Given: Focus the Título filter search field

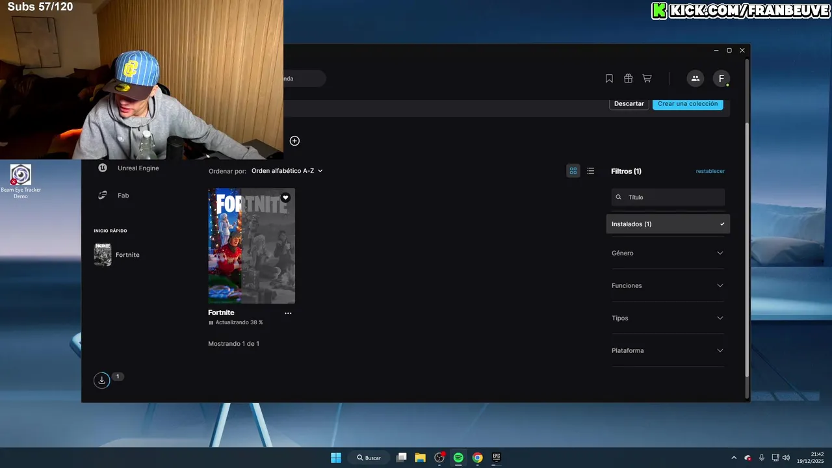Looking at the screenshot, I should pos(668,197).
